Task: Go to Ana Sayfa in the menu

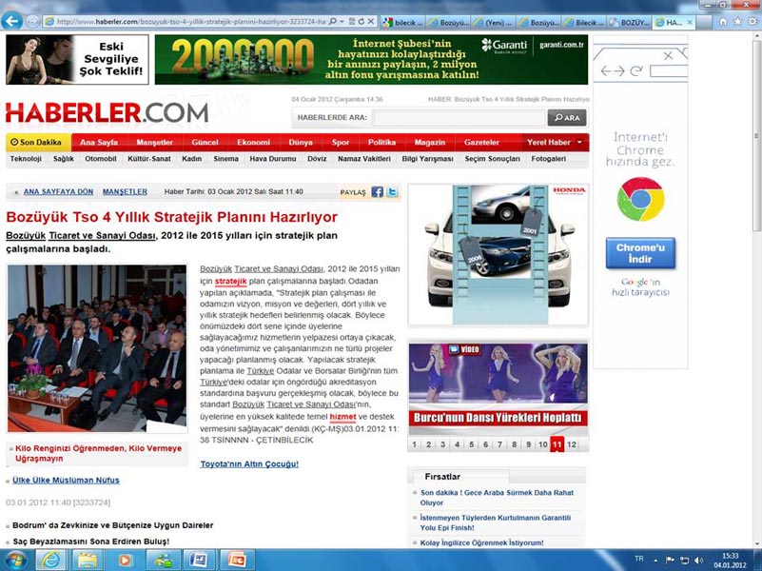Action: pos(99,143)
